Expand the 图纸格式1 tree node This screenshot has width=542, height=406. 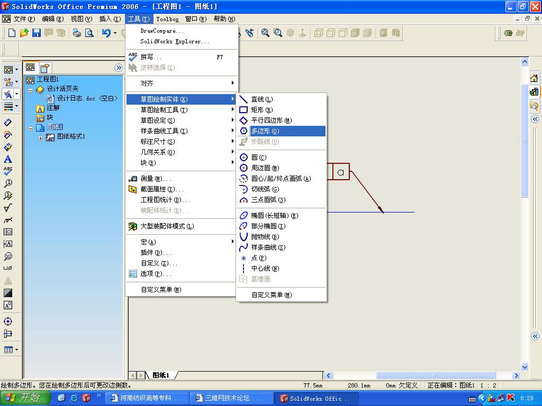(40, 138)
